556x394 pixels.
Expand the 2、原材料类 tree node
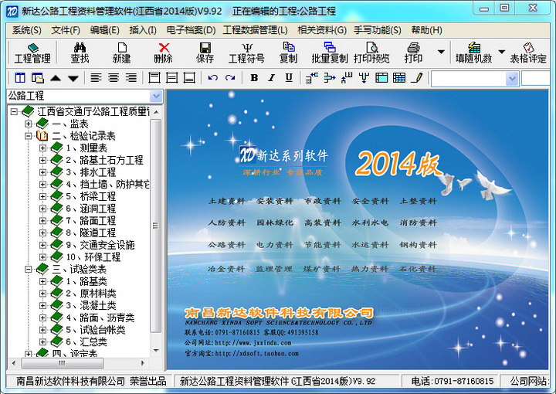[x=42, y=294]
